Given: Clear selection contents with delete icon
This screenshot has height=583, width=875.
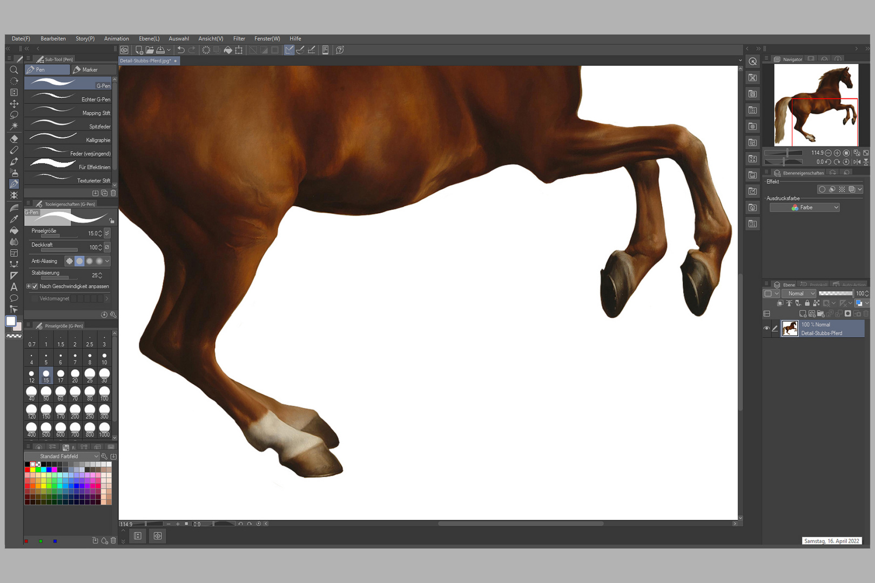Looking at the screenshot, I should click(206, 50).
